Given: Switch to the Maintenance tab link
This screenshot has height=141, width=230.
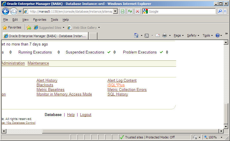Looking at the screenshot, I should point(38,63).
